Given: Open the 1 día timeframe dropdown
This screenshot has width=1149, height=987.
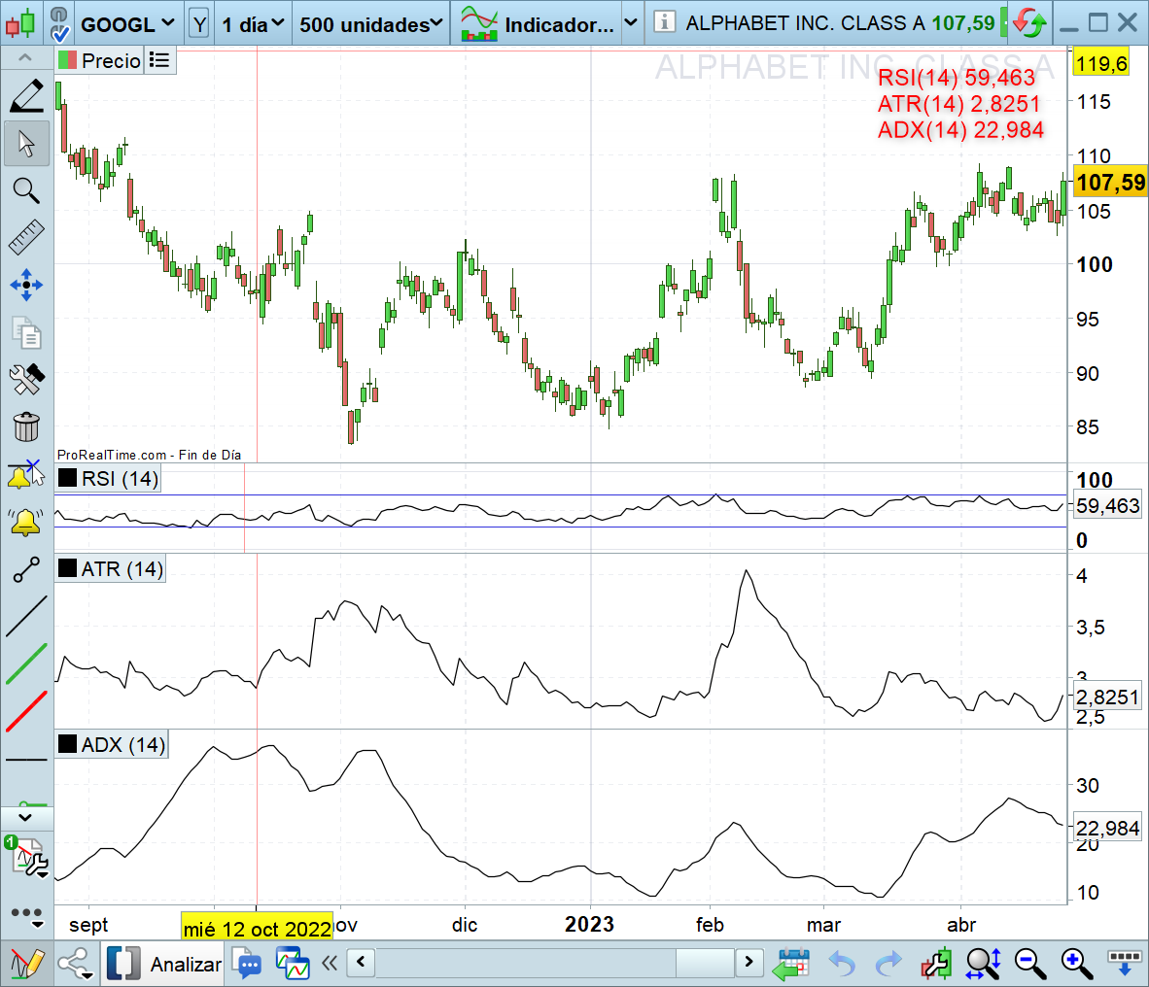Looking at the screenshot, I should [x=253, y=24].
